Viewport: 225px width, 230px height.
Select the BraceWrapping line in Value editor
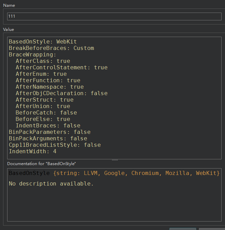click(32, 55)
